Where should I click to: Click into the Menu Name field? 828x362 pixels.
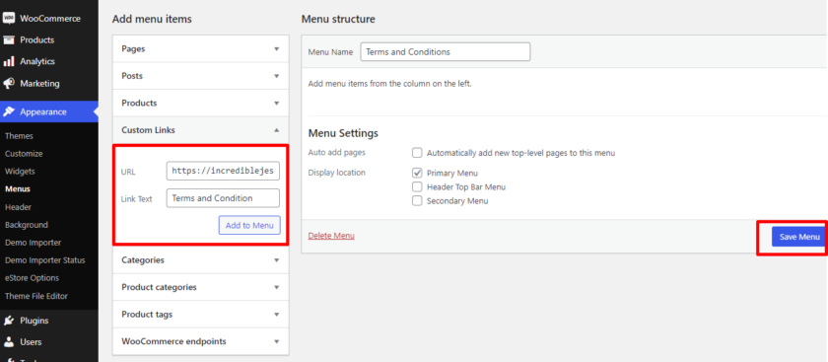(446, 52)
